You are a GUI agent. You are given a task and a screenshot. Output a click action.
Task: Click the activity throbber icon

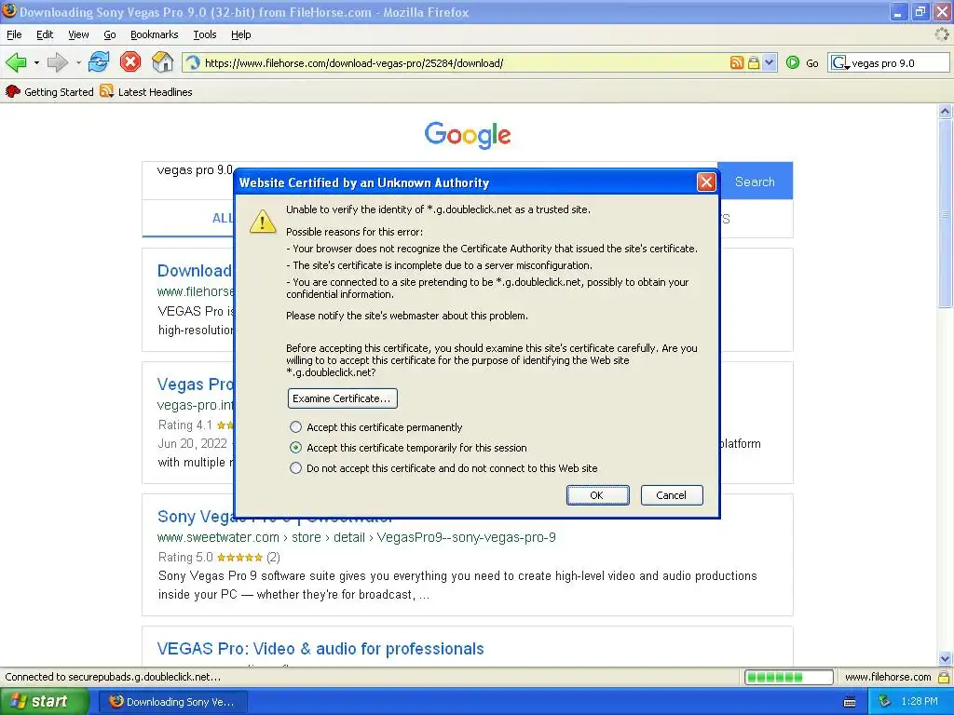(x=941, y=34)
